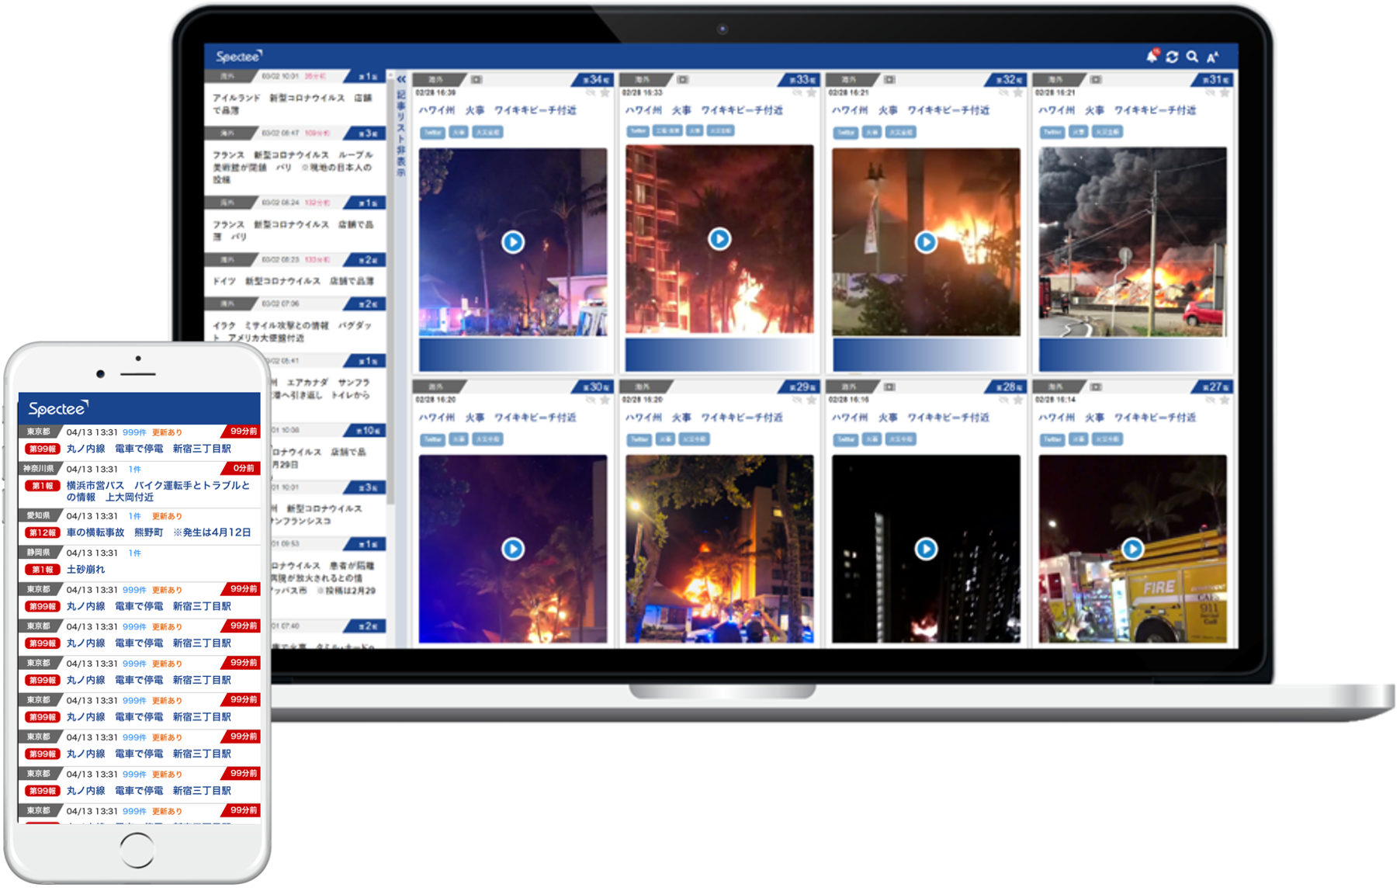
Task: Select the Twitter tag on report 34 card
Action: tap(432, 133)
